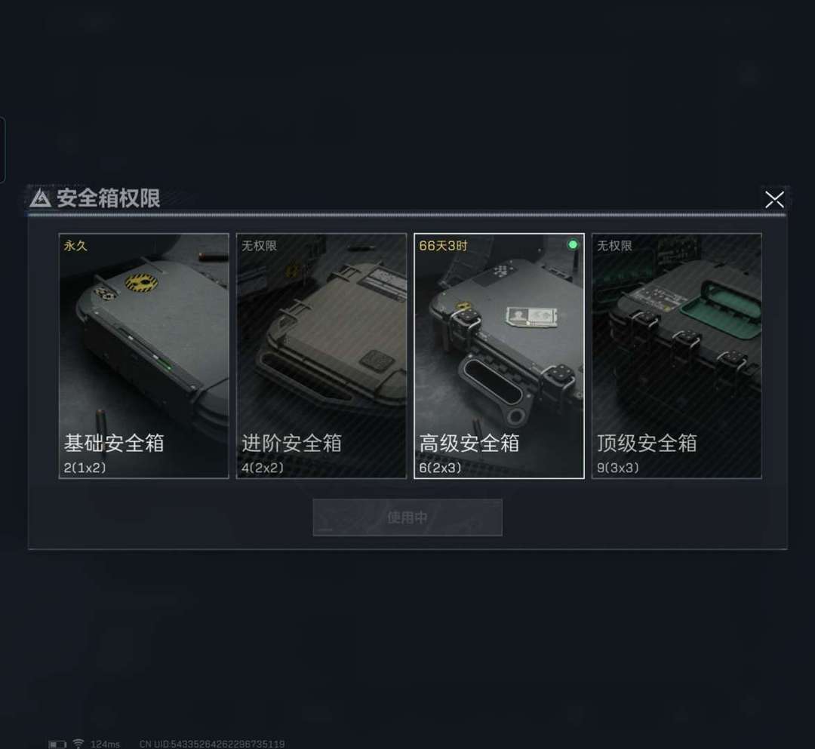Close the 安全箱权限 dialog
The image size is (815, 749).
click(774, 199)
